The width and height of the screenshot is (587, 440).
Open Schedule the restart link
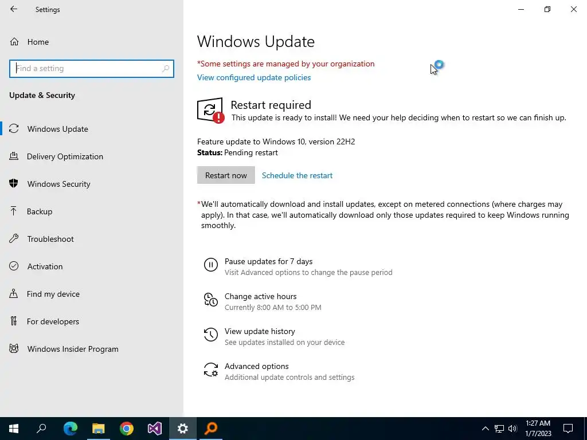(298, 175)
